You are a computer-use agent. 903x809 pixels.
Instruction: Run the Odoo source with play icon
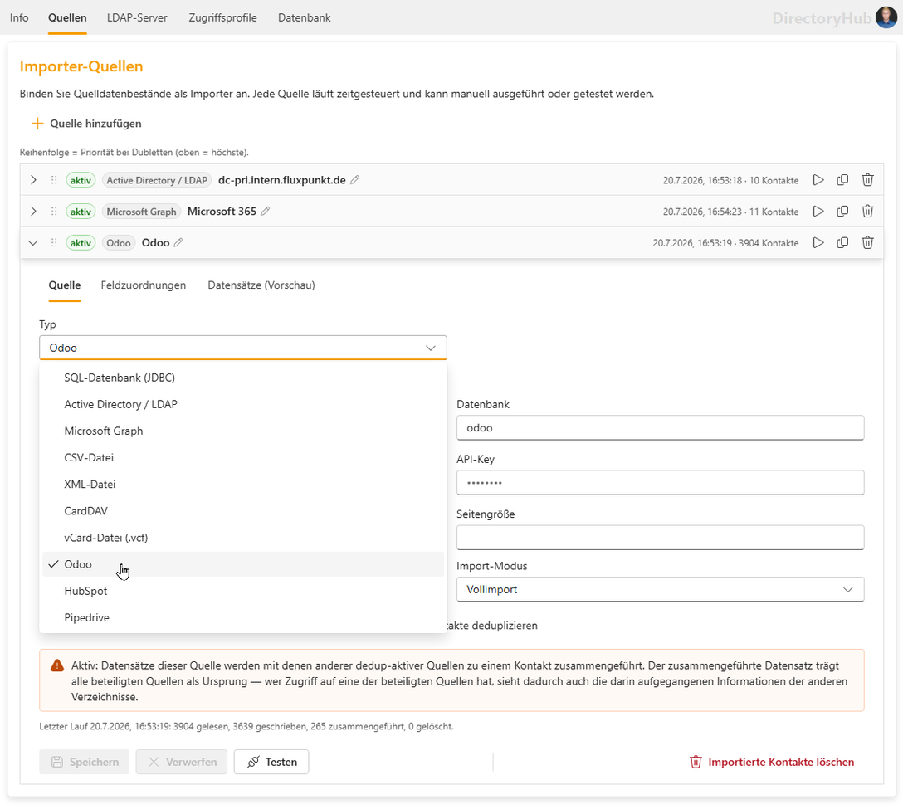click(x=818, y=243)
